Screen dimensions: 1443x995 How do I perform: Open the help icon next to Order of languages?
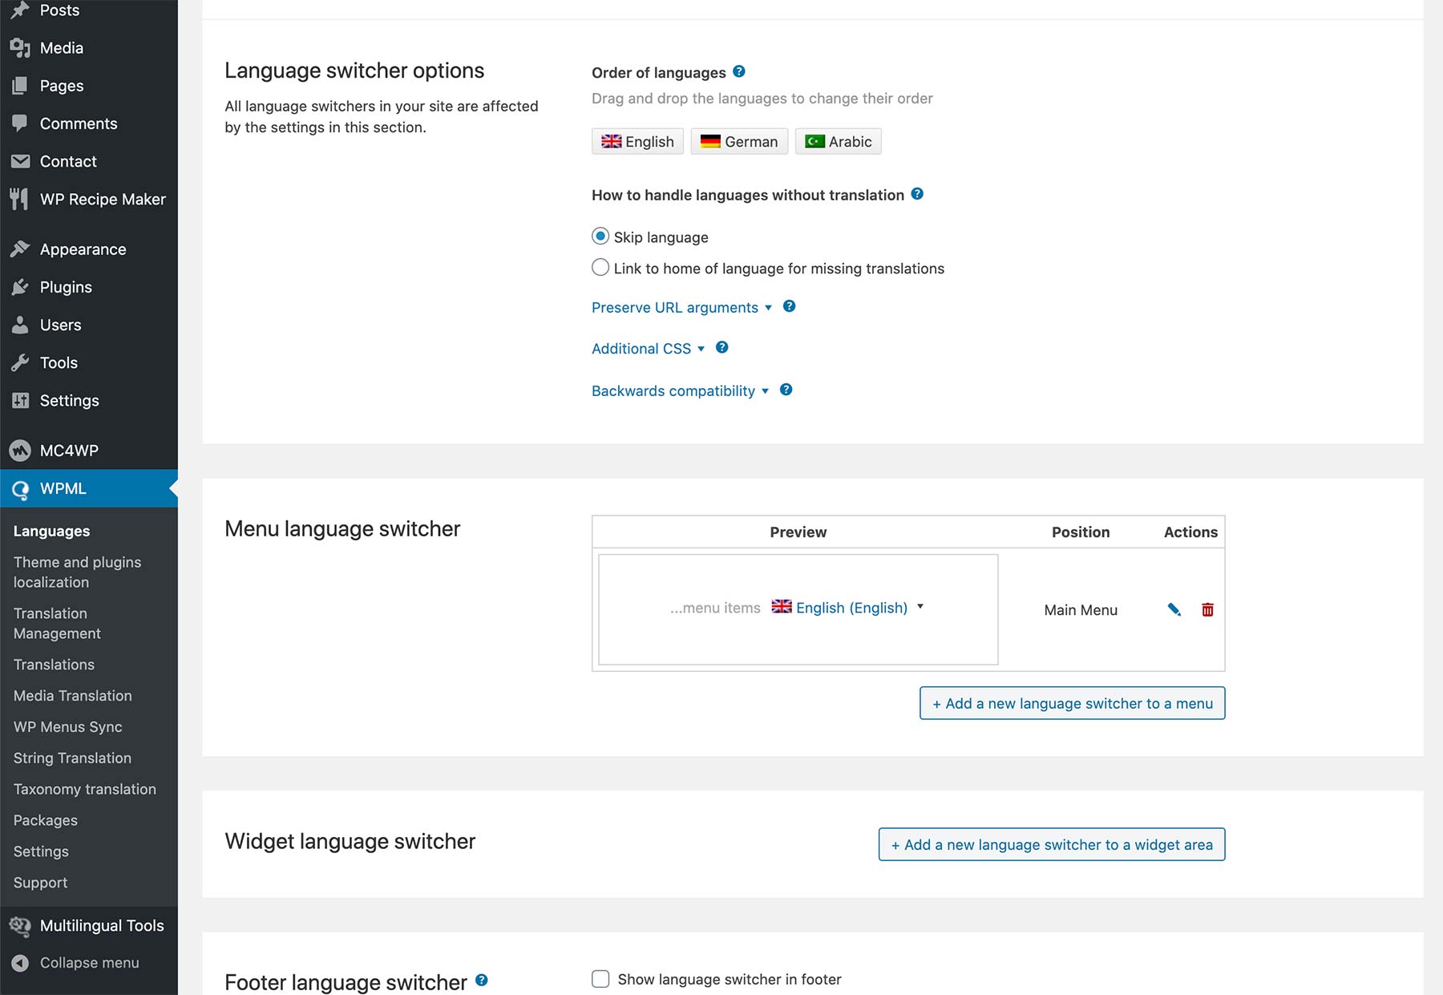(738, 71)
